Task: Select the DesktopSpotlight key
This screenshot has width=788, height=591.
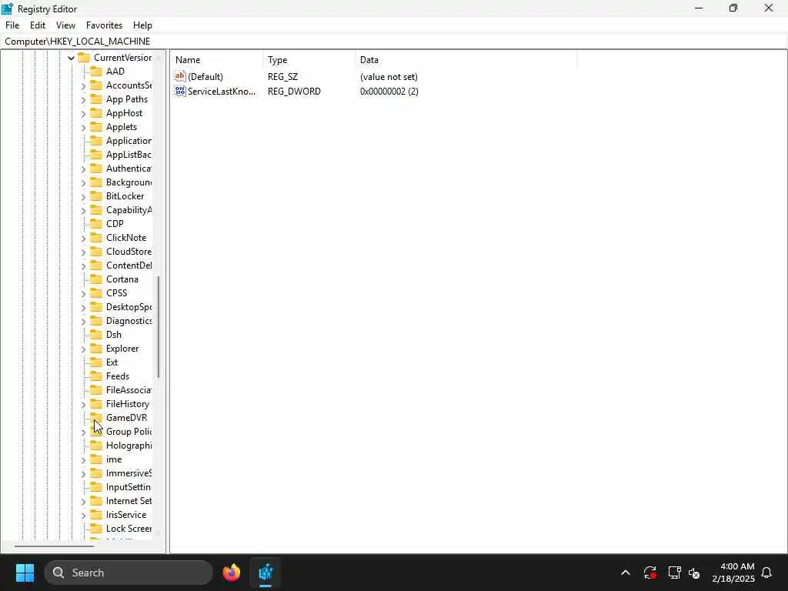Action: tap(129, 307)
